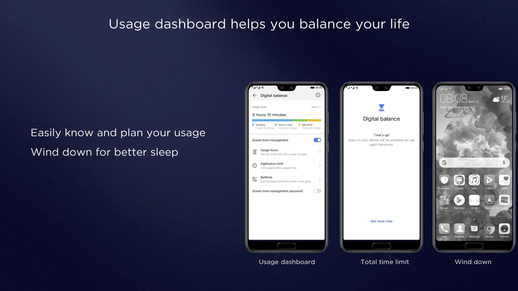This screenshot has height=291, width=518.
Task: Click More link in Usage stats section
Action: point(315,107)
